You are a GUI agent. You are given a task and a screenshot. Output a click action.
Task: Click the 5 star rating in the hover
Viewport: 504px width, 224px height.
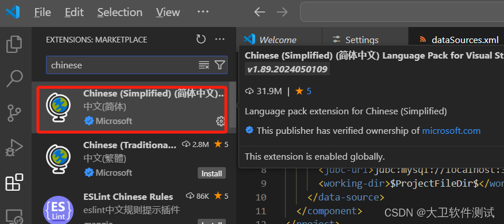tap(303, 91)
